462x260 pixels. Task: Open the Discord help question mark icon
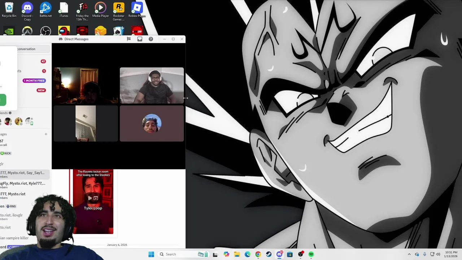pyautogui.click(x=151, y=39)
